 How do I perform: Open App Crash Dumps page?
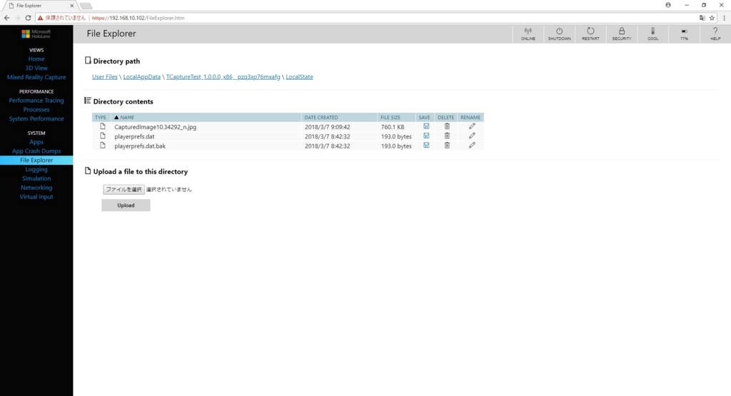(x=36, y=151)
